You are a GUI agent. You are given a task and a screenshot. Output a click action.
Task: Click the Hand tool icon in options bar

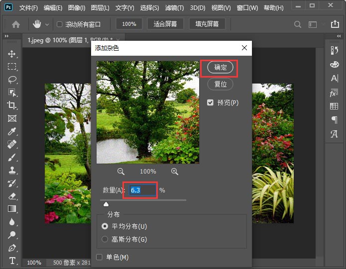tap(37, 24)
